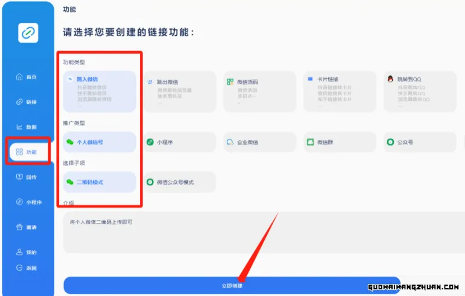Choose 微信公众号模式 sub-item
Image resolution: width=465 pixels, height=296 pixels.
[x=180, y=182]
